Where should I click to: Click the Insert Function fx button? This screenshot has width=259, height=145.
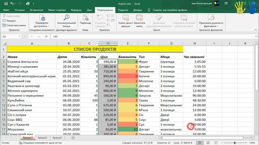47,37
